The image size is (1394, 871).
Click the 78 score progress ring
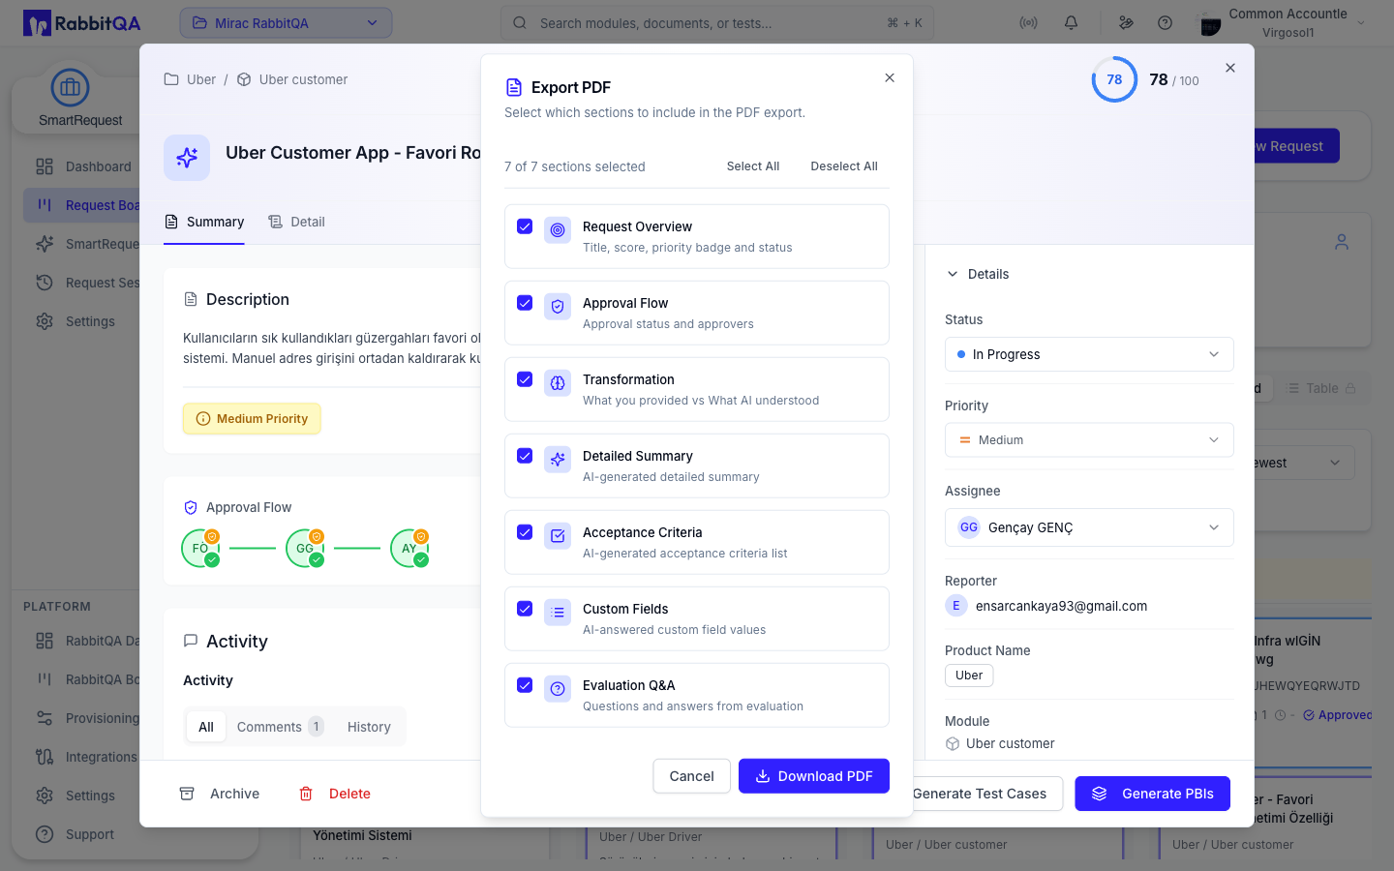coord(1114,79)
